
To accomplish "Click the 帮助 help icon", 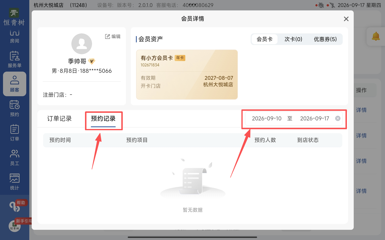I will [x=16, y=206].
